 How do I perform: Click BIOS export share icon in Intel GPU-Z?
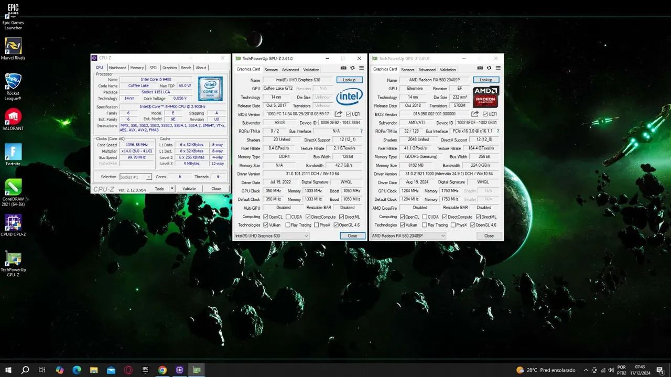point(339,114)
